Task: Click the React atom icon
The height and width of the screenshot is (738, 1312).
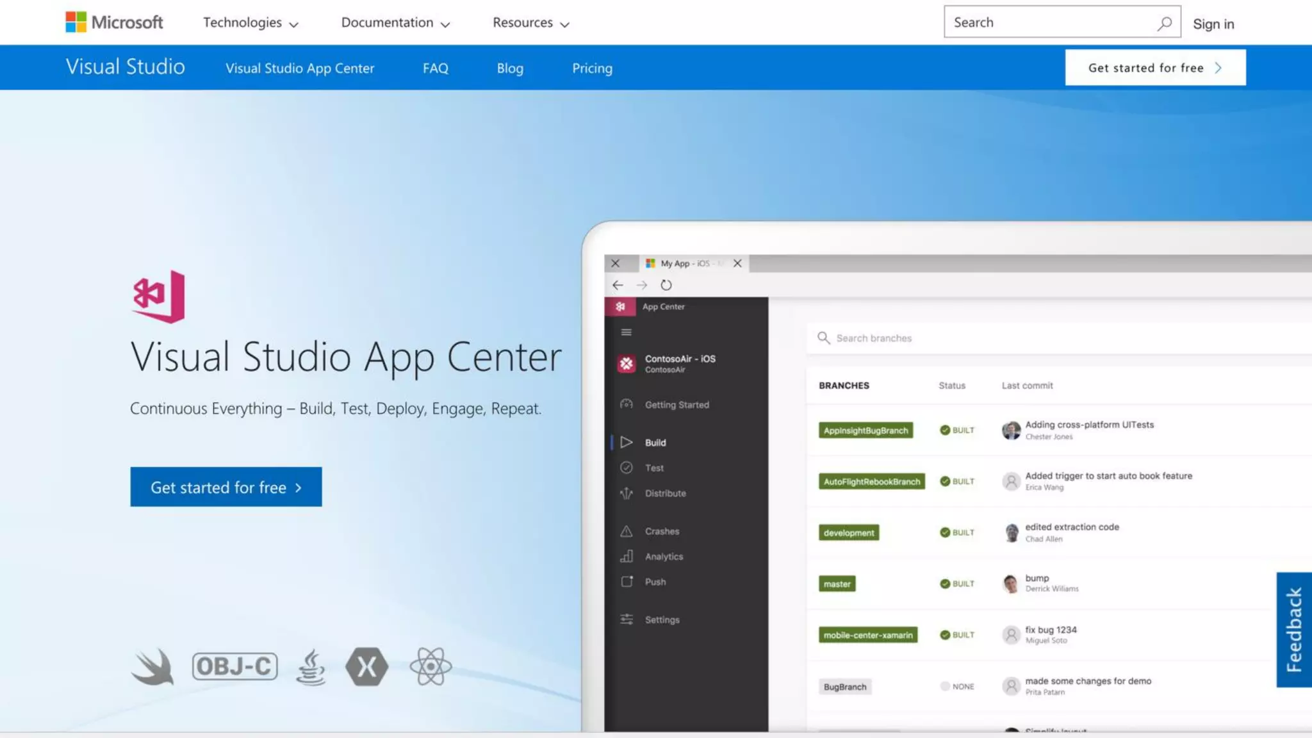Action: pyautogui.click(x=430, y=666)
